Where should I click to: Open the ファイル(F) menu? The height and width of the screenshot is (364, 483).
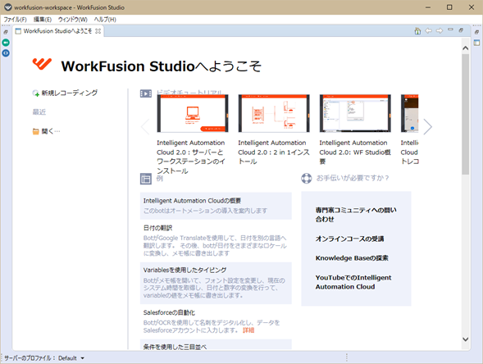coord(15,20)
